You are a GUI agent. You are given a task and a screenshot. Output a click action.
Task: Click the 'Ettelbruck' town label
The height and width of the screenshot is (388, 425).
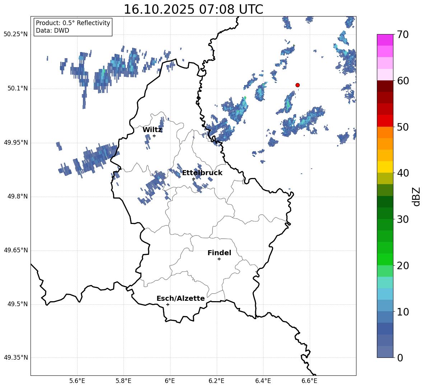pos(202,173)
